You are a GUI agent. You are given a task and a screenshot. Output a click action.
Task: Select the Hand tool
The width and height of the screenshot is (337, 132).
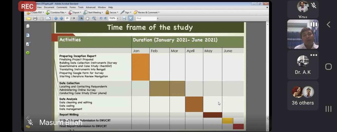87,19
